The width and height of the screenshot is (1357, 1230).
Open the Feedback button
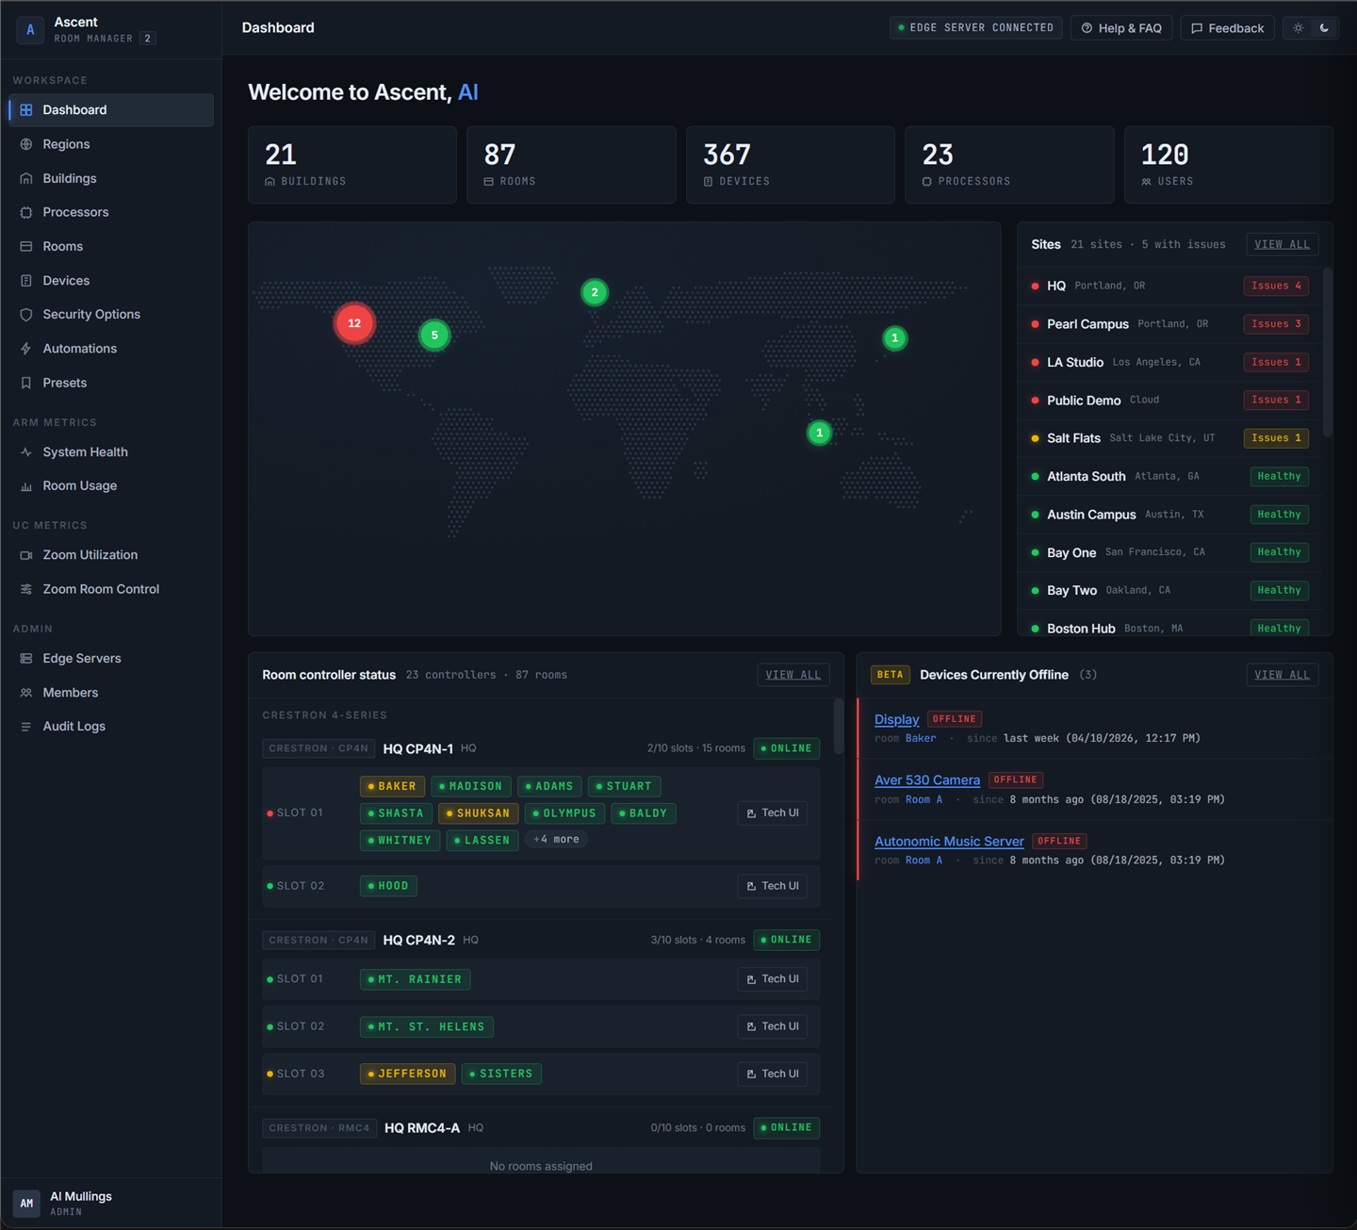[x=1227, y=28]
